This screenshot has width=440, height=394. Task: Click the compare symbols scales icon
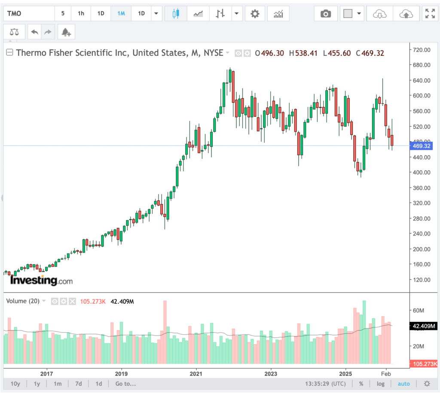[x=14, y=32]
